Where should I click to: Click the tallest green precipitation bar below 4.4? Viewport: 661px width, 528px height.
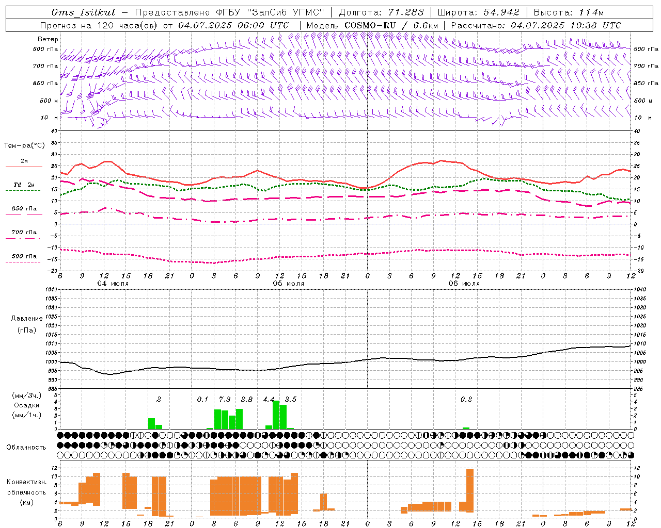pyautogui.click(x=276, y=415)
